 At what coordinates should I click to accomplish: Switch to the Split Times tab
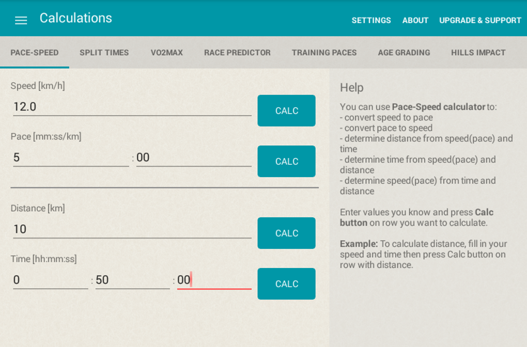pyautogui.click(x=104, y=53)
